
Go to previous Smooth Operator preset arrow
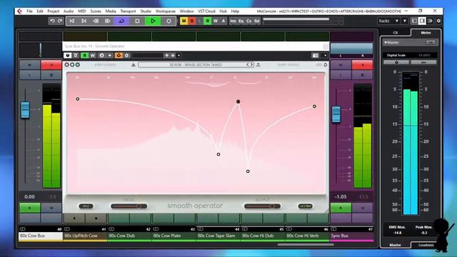click(248, 65)
